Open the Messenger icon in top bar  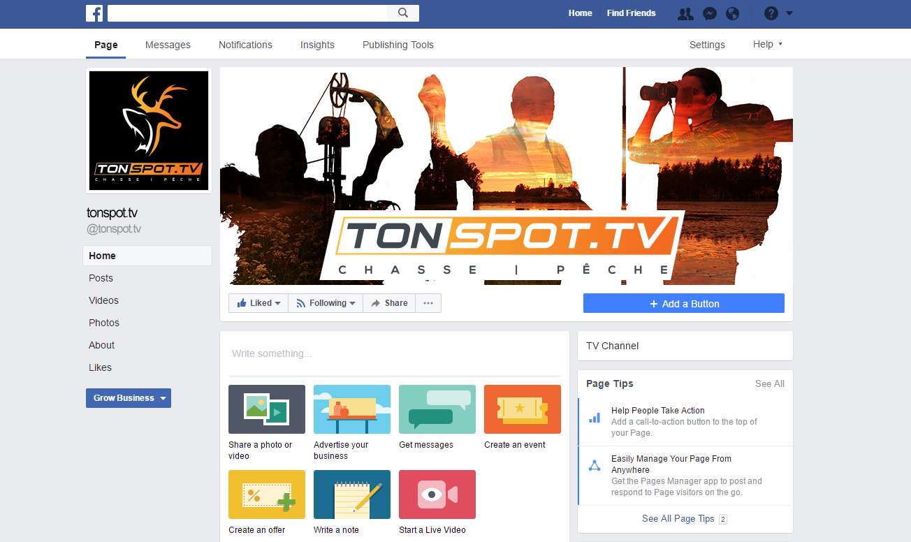709,13
